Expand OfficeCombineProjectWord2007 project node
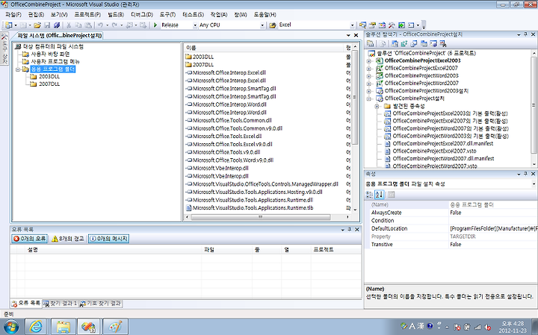 click(x=369, y=84)
